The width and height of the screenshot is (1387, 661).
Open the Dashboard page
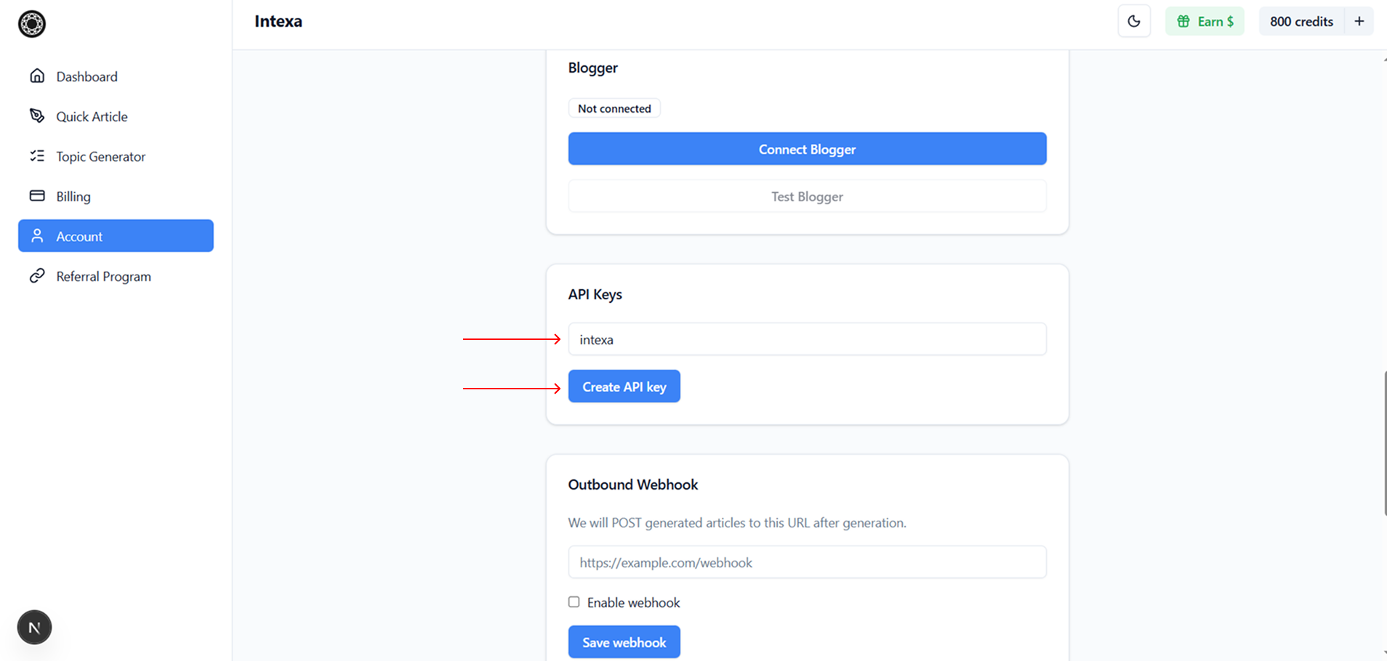tap(87, 76)
